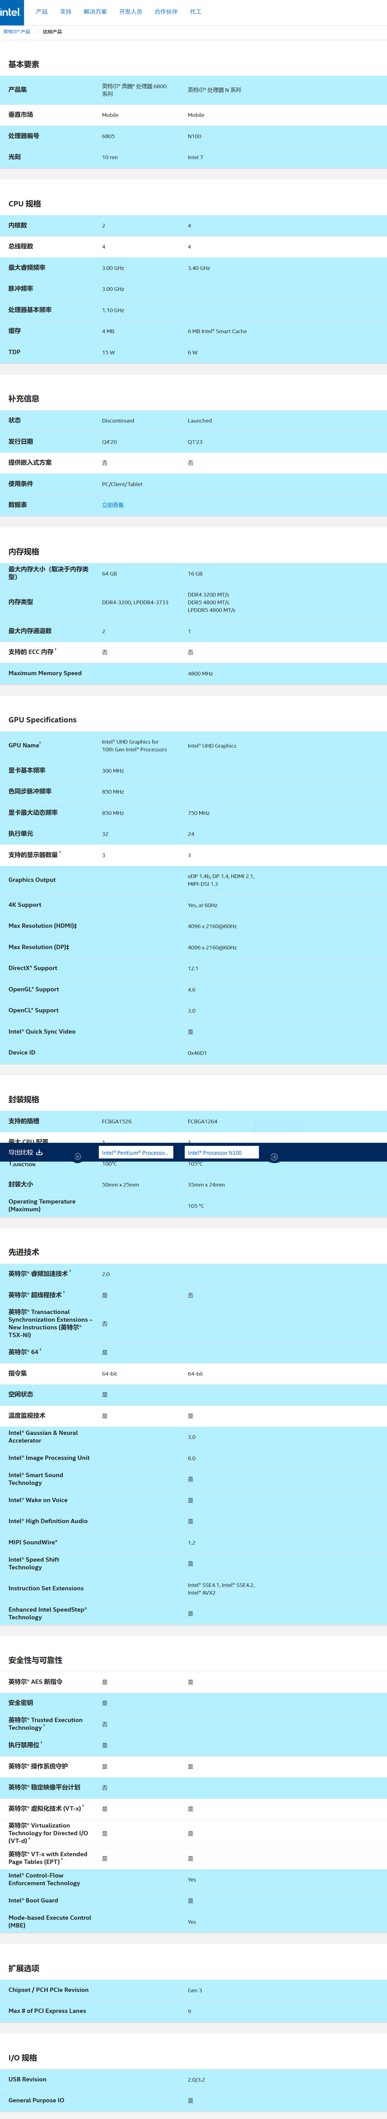Click the I/O 规格 section heading
This screenshot has width=387, height=2119.
pyautogui.click(x=23, y=2058)
